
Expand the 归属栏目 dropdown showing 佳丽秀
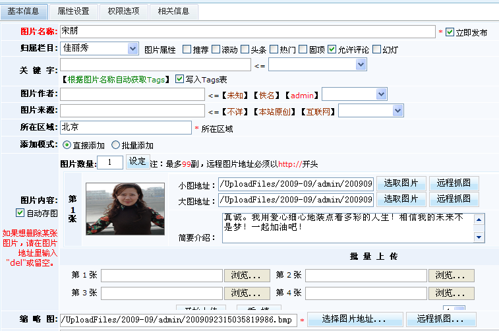click(x=132, y=49)
